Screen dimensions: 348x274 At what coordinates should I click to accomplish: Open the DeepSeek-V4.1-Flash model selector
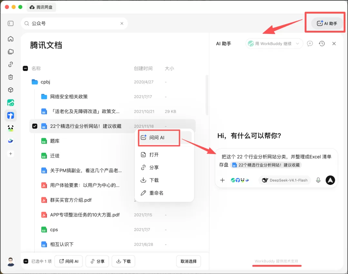285,180
